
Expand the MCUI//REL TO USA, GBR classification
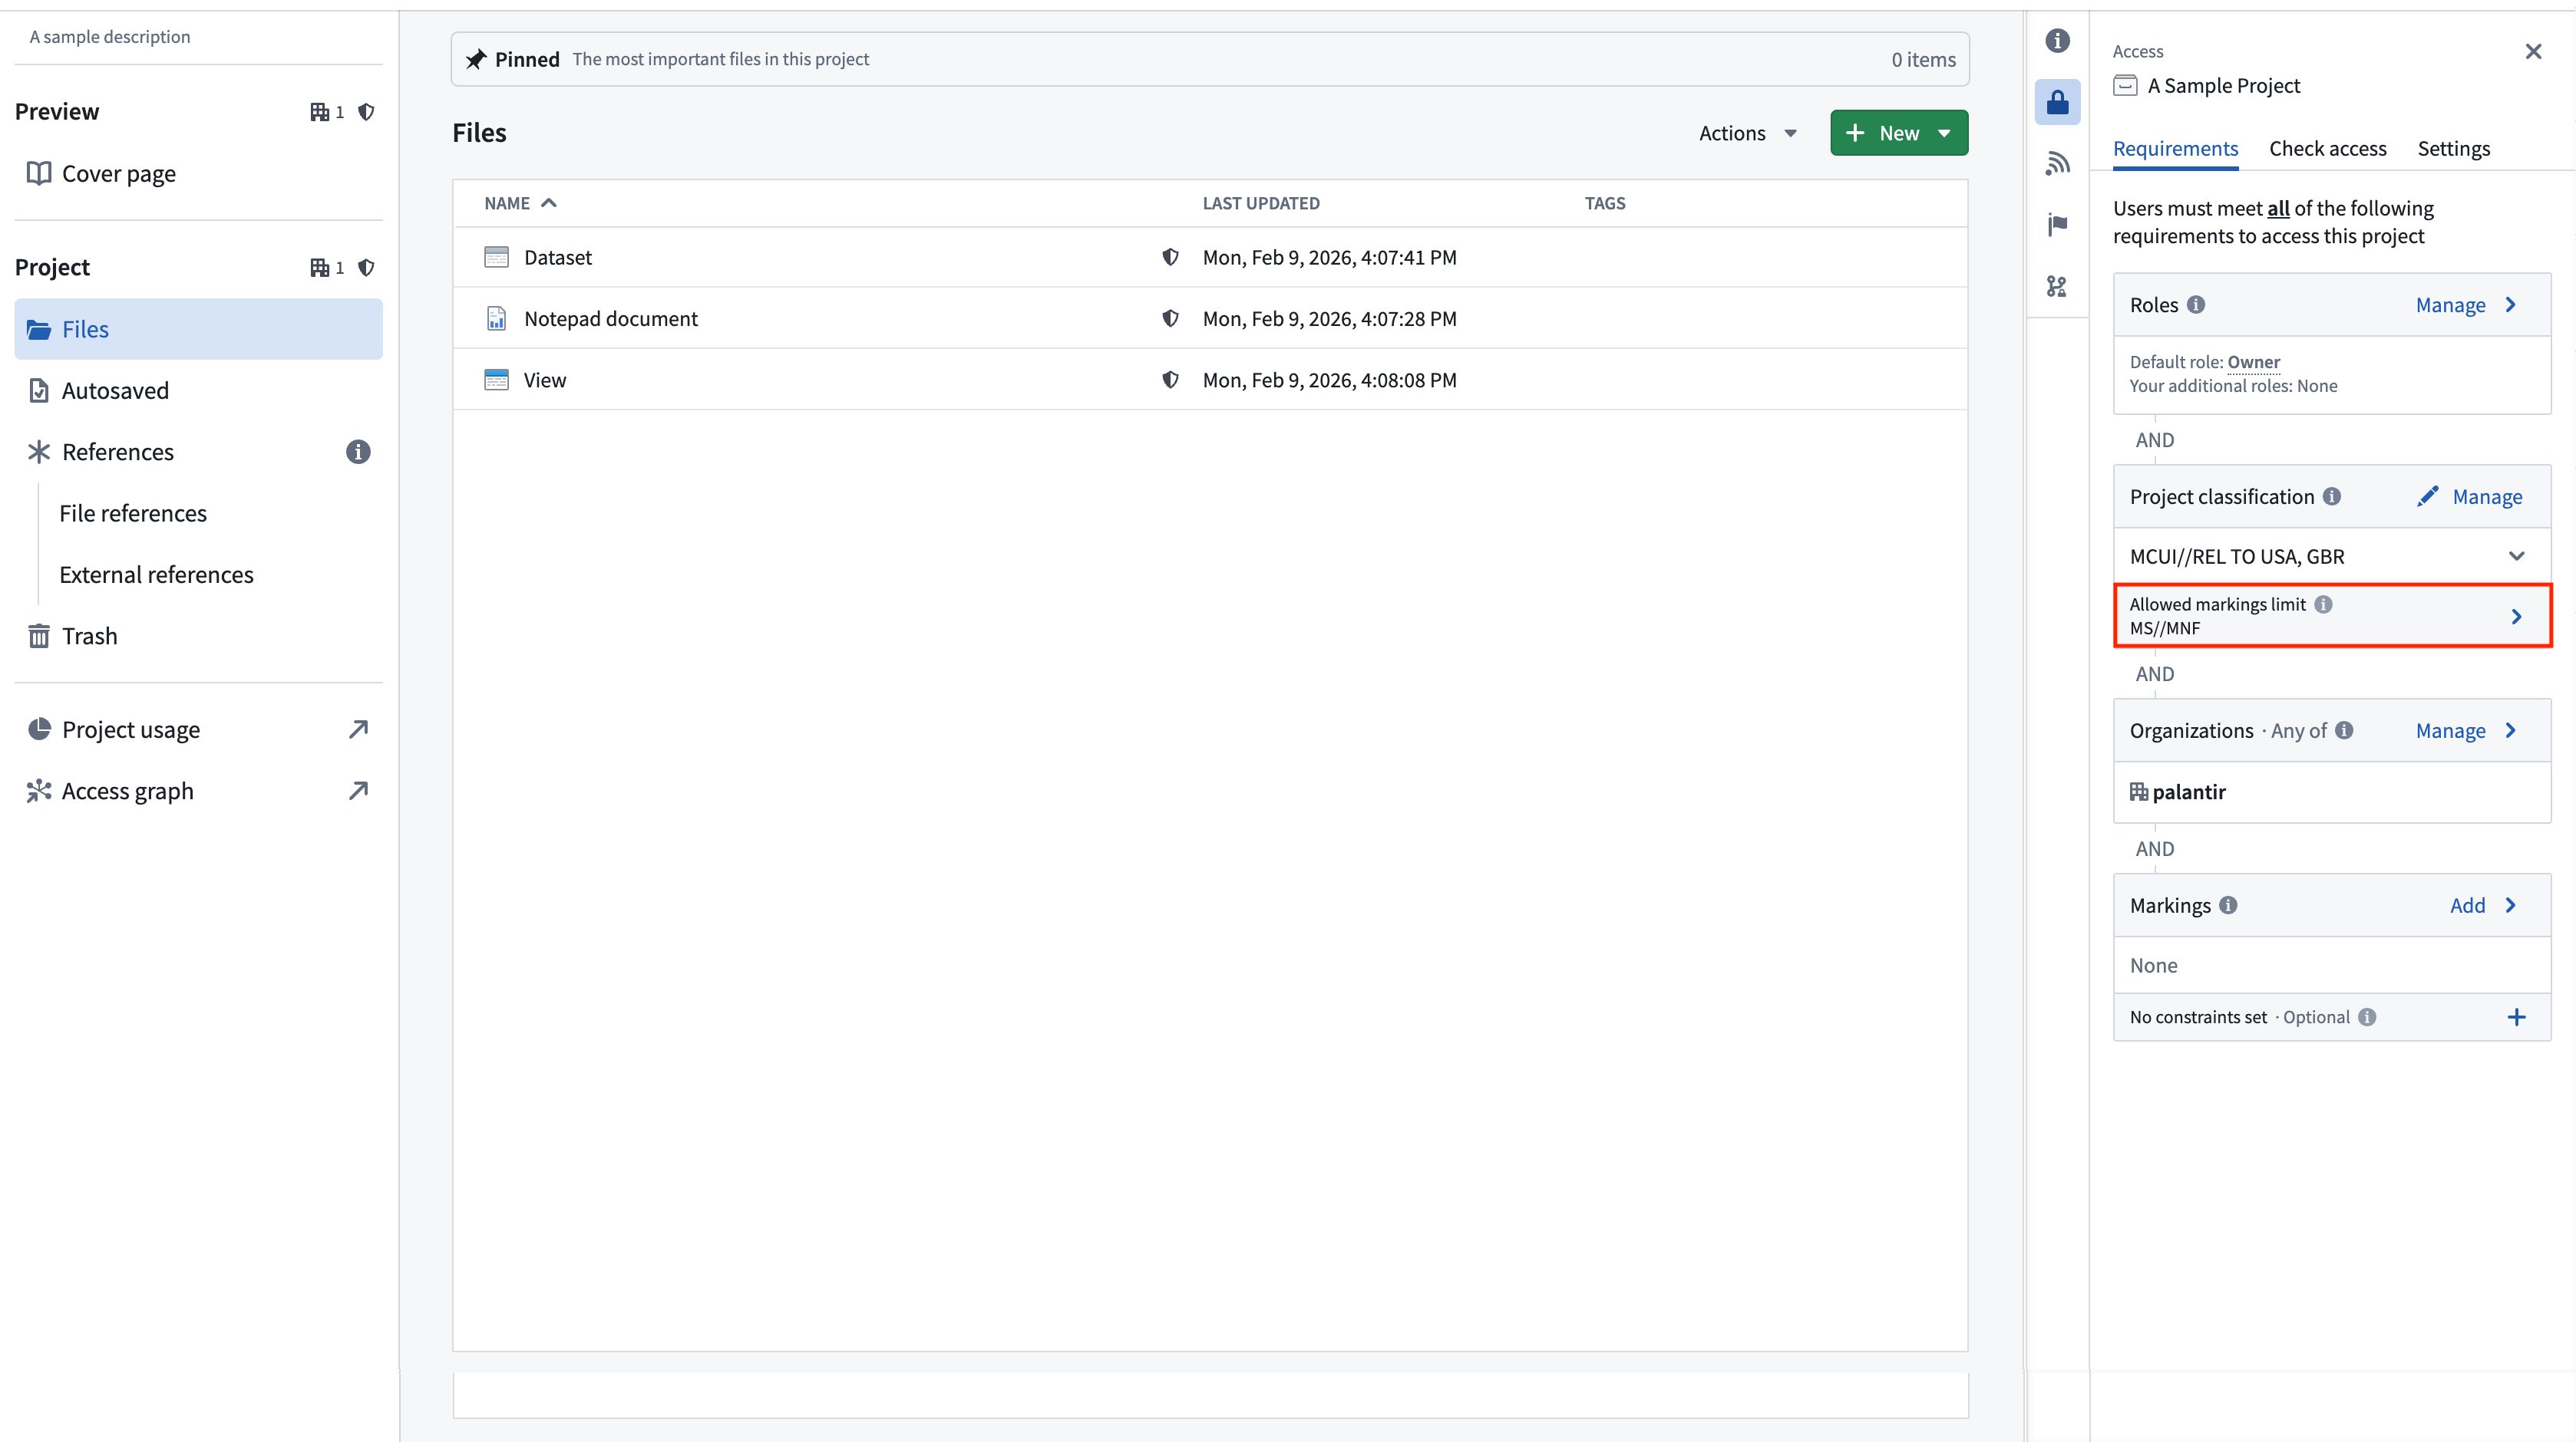(x=2516, y=555)
